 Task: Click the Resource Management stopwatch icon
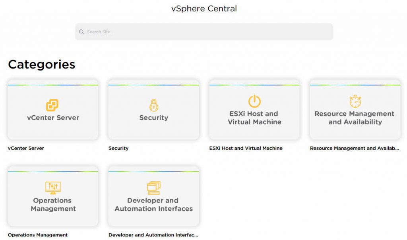pyautogui.click(x=355, y=101)
